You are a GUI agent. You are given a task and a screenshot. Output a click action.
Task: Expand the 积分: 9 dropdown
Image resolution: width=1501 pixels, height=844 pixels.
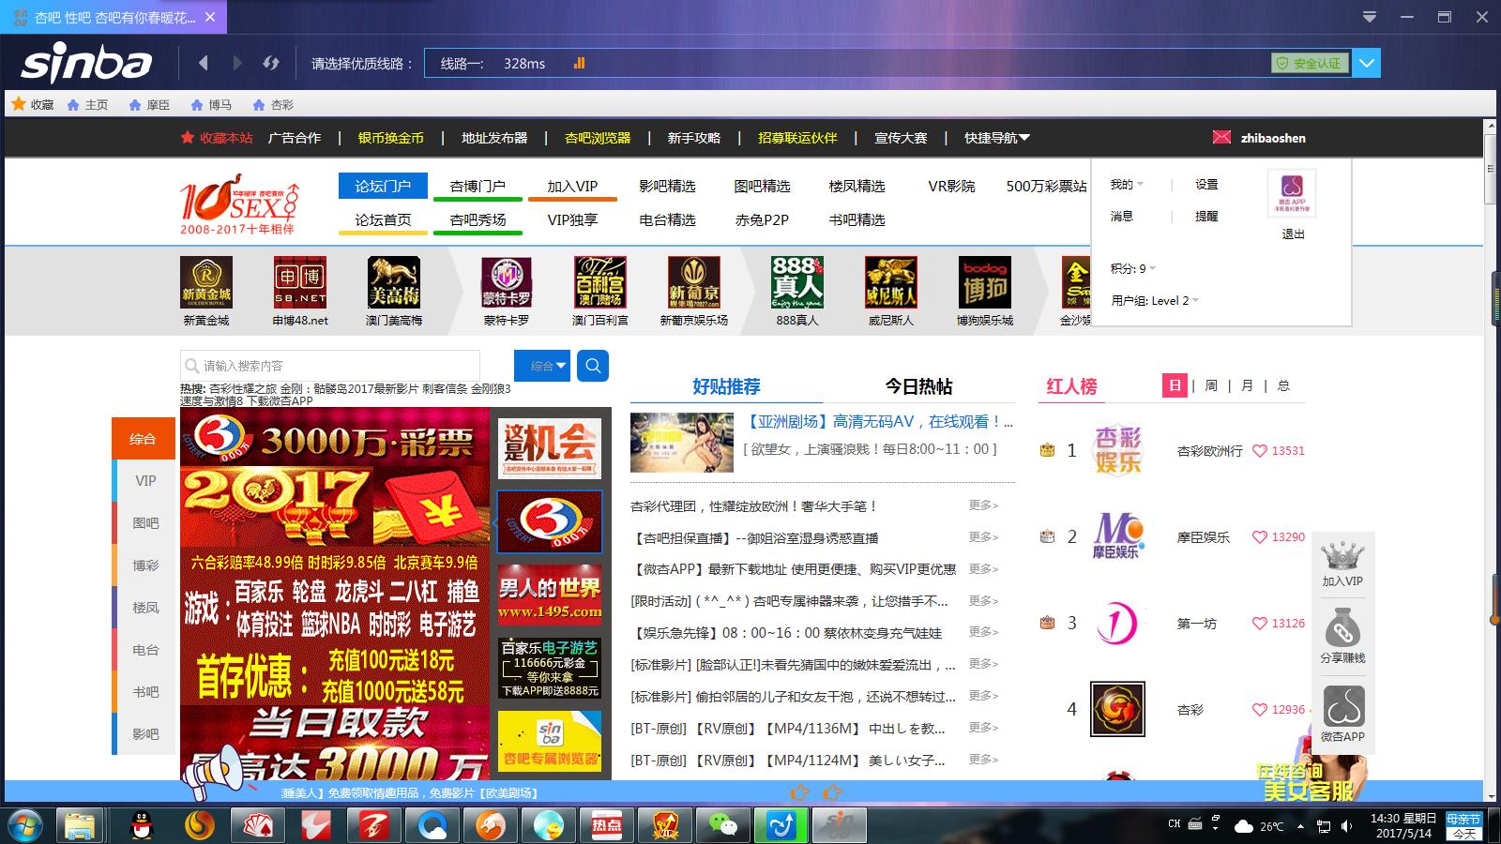[x=1133, y=268]
